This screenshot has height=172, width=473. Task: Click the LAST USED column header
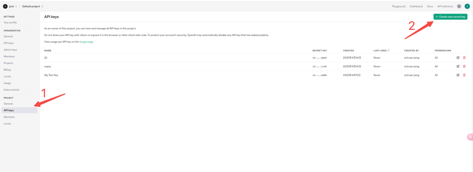[380, 51]
